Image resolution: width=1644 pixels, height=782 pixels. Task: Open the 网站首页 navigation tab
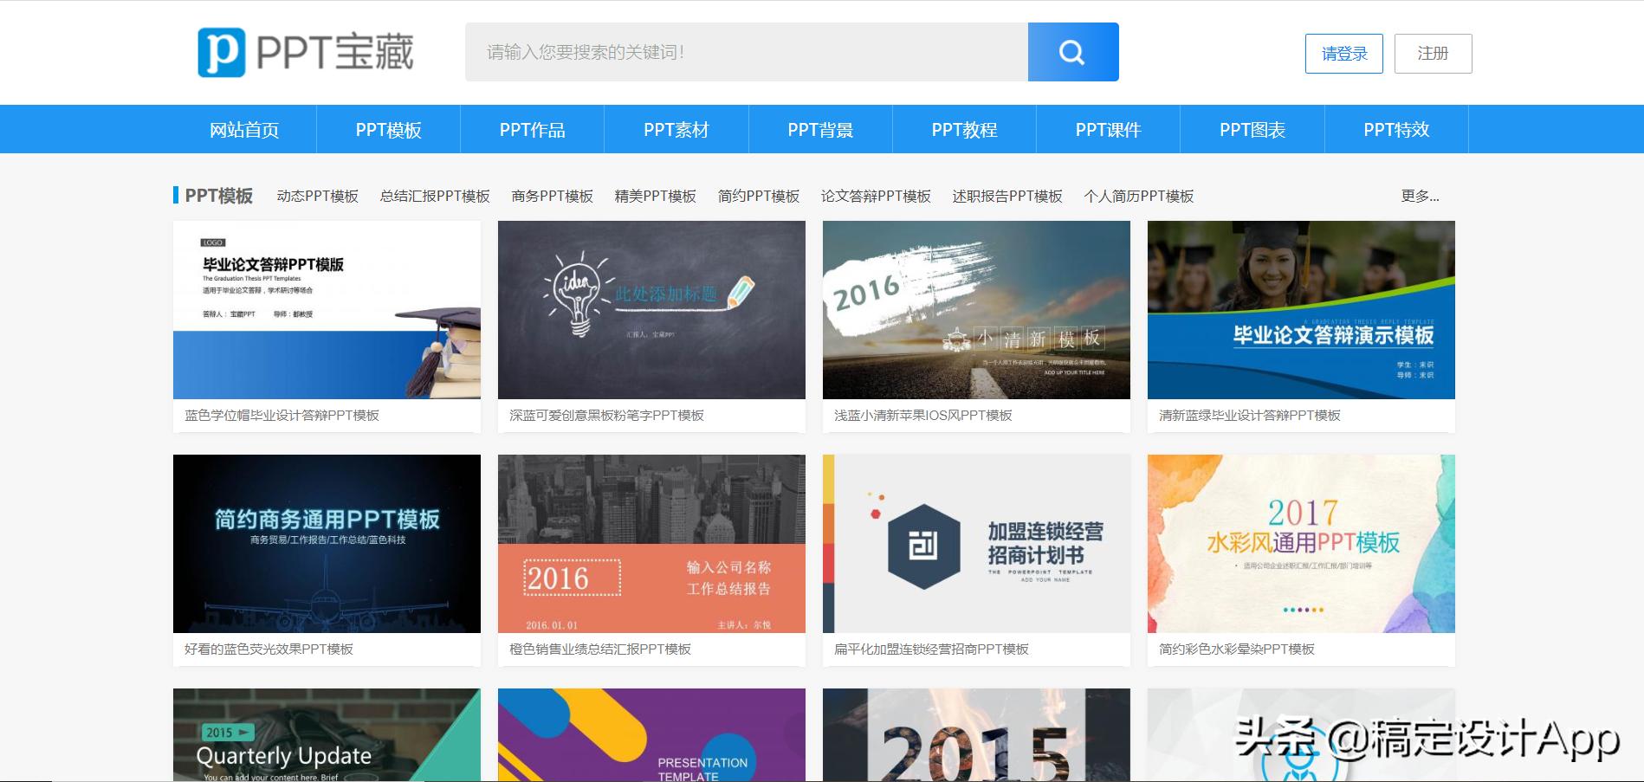243,128
